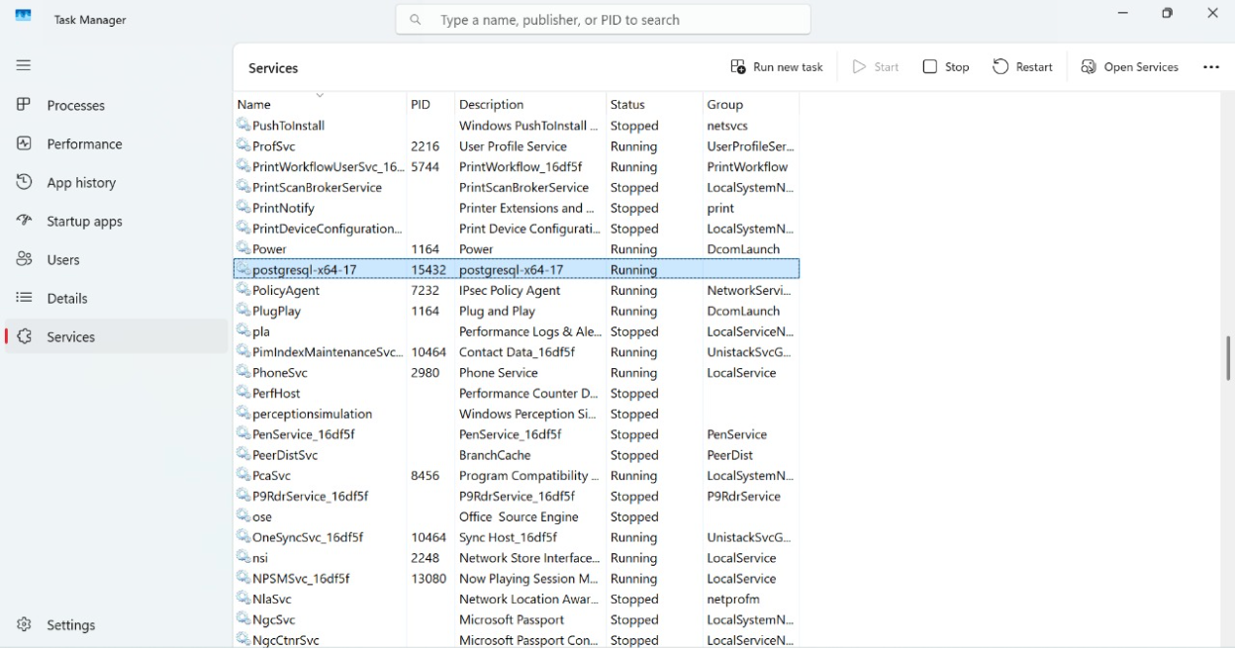Click Open Services button
1235x650 pixels.
tap(1130, 67)
